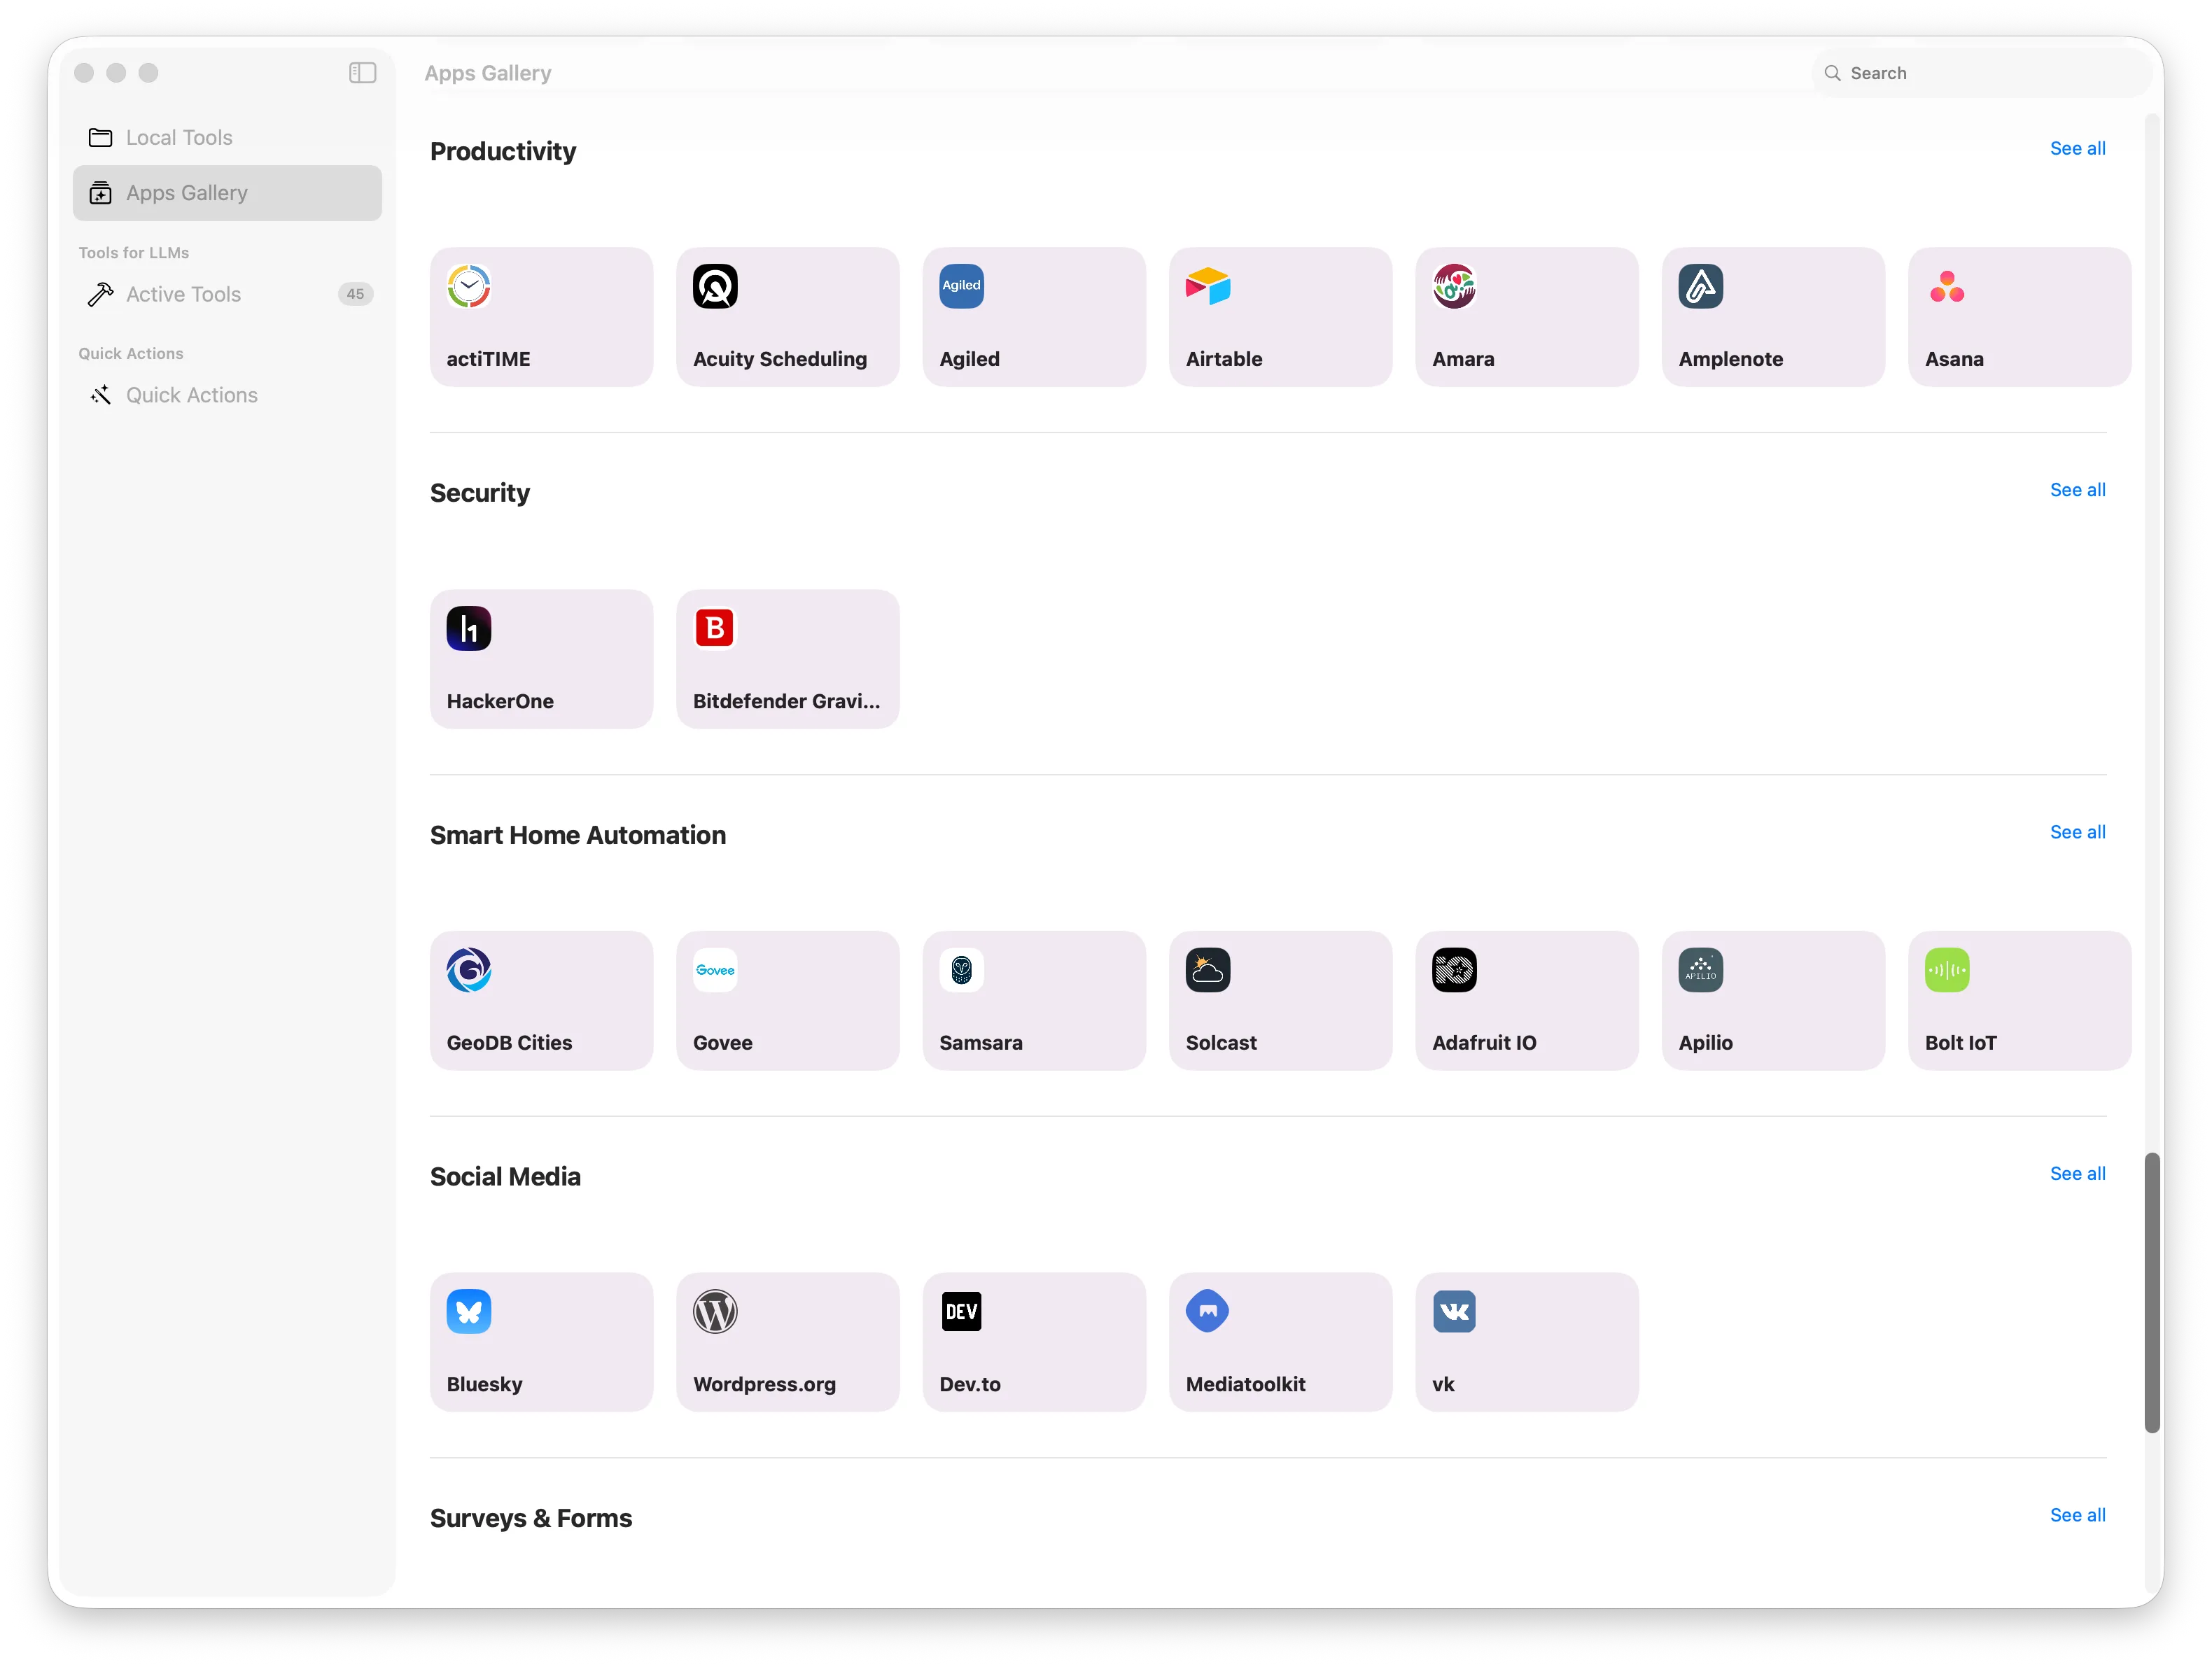Select the Amplenote productivity app

[1772, 316]
